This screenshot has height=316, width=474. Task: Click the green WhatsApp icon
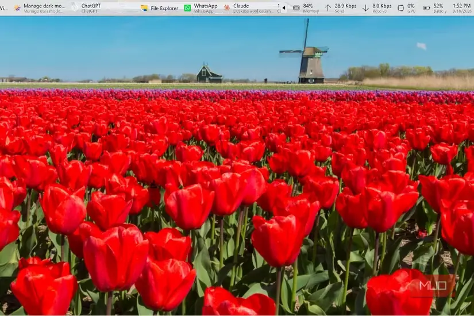click(187, 8)
